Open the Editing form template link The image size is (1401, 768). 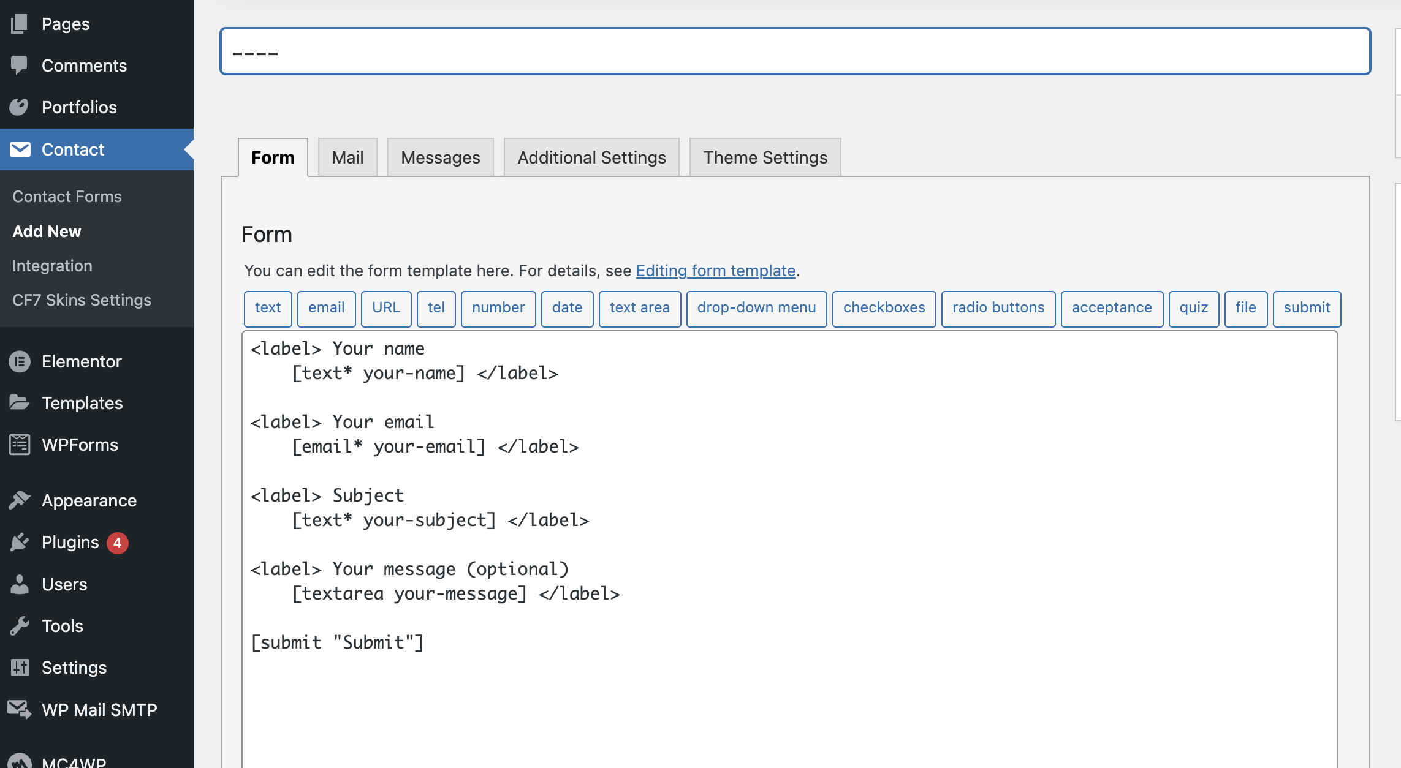(715, 271)
